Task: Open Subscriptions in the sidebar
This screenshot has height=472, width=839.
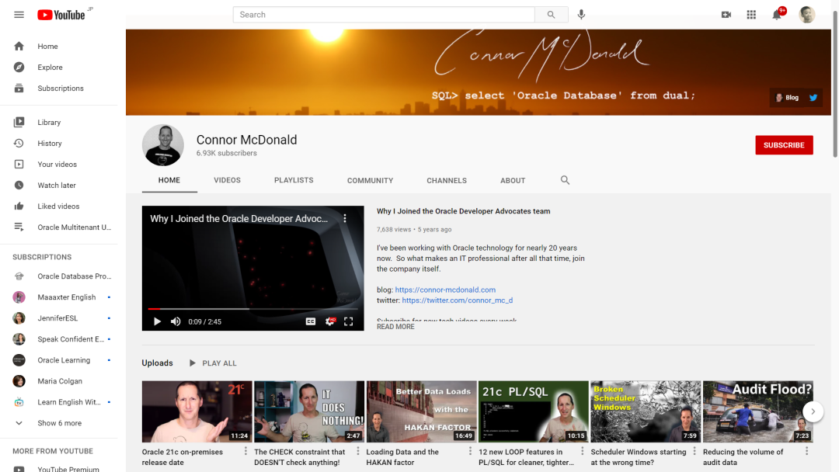Action: [x=59, y=88]
